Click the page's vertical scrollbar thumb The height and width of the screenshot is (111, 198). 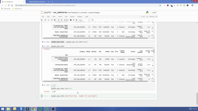(197, 99)
